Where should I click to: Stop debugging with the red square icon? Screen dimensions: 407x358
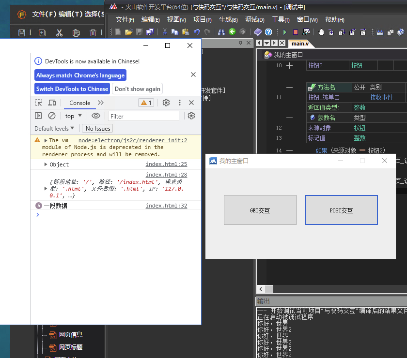point(296,32)
